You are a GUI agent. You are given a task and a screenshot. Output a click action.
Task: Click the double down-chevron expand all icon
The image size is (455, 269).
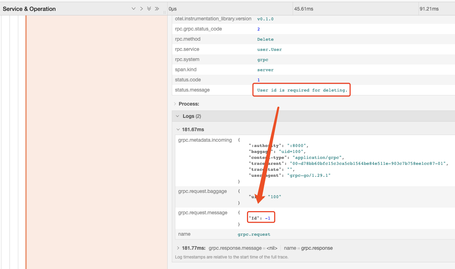pyautogui.click(x=149, y=9)
